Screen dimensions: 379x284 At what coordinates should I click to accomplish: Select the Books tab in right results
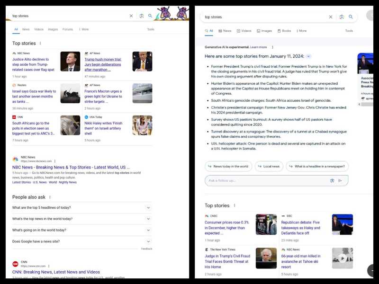[284, 31]
